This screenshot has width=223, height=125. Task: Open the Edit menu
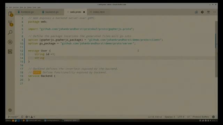10,7
